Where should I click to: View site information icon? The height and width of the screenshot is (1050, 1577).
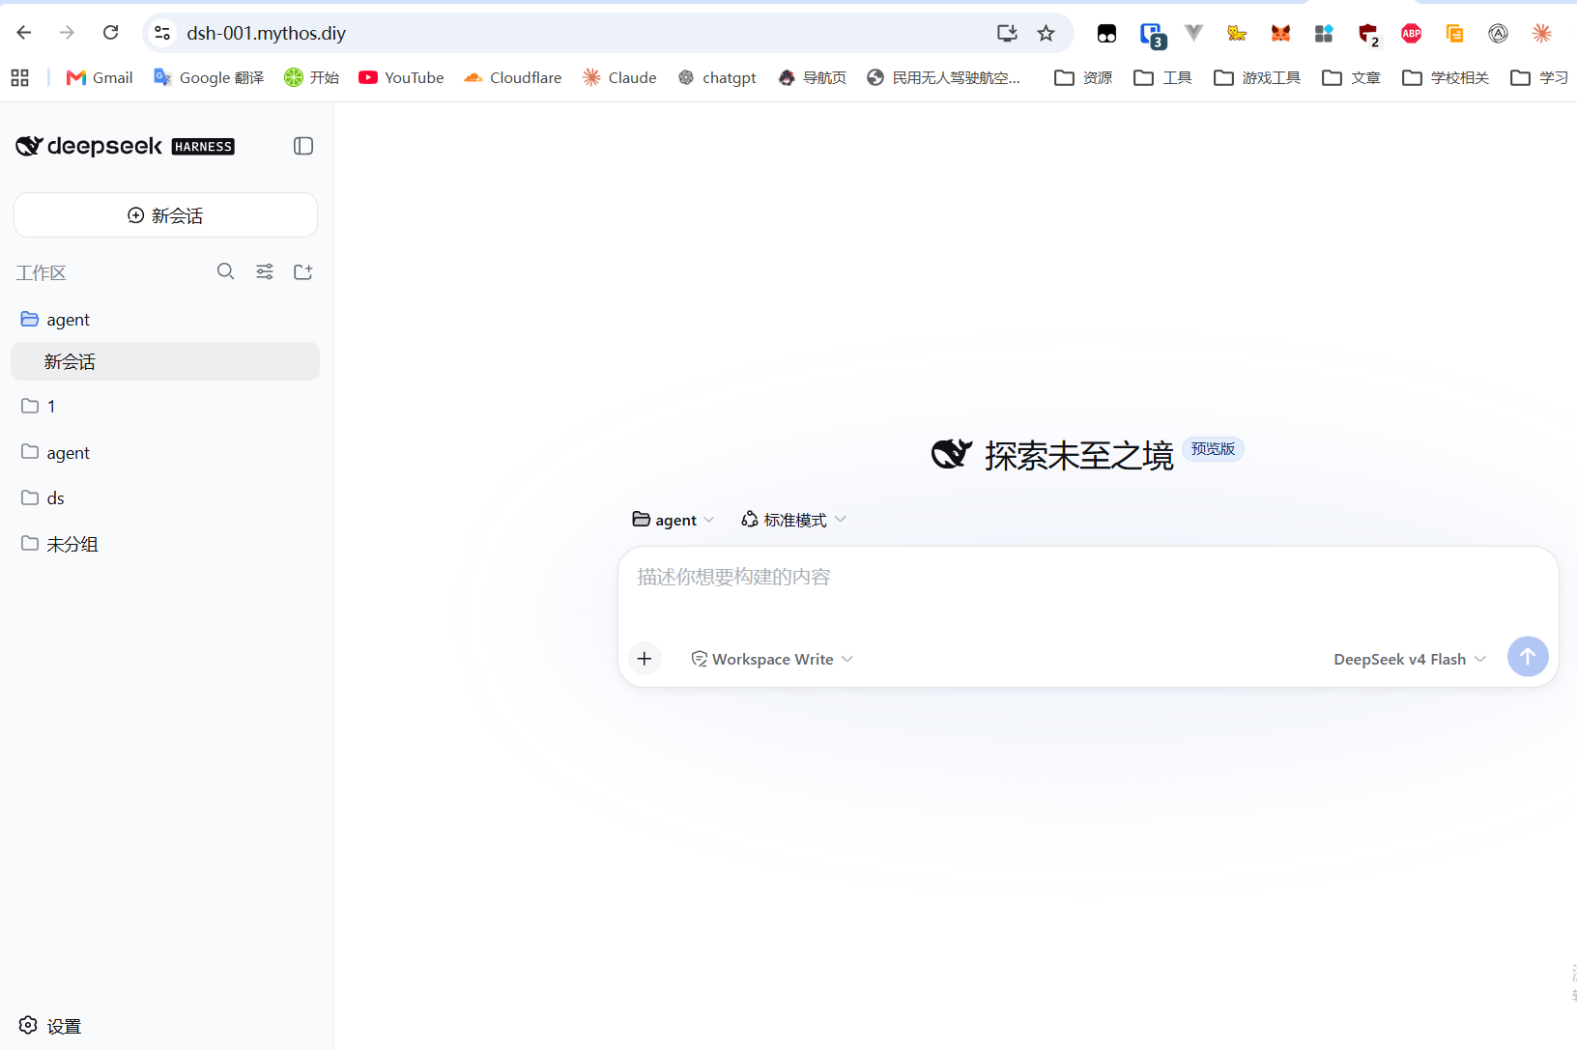coord(162,33)
